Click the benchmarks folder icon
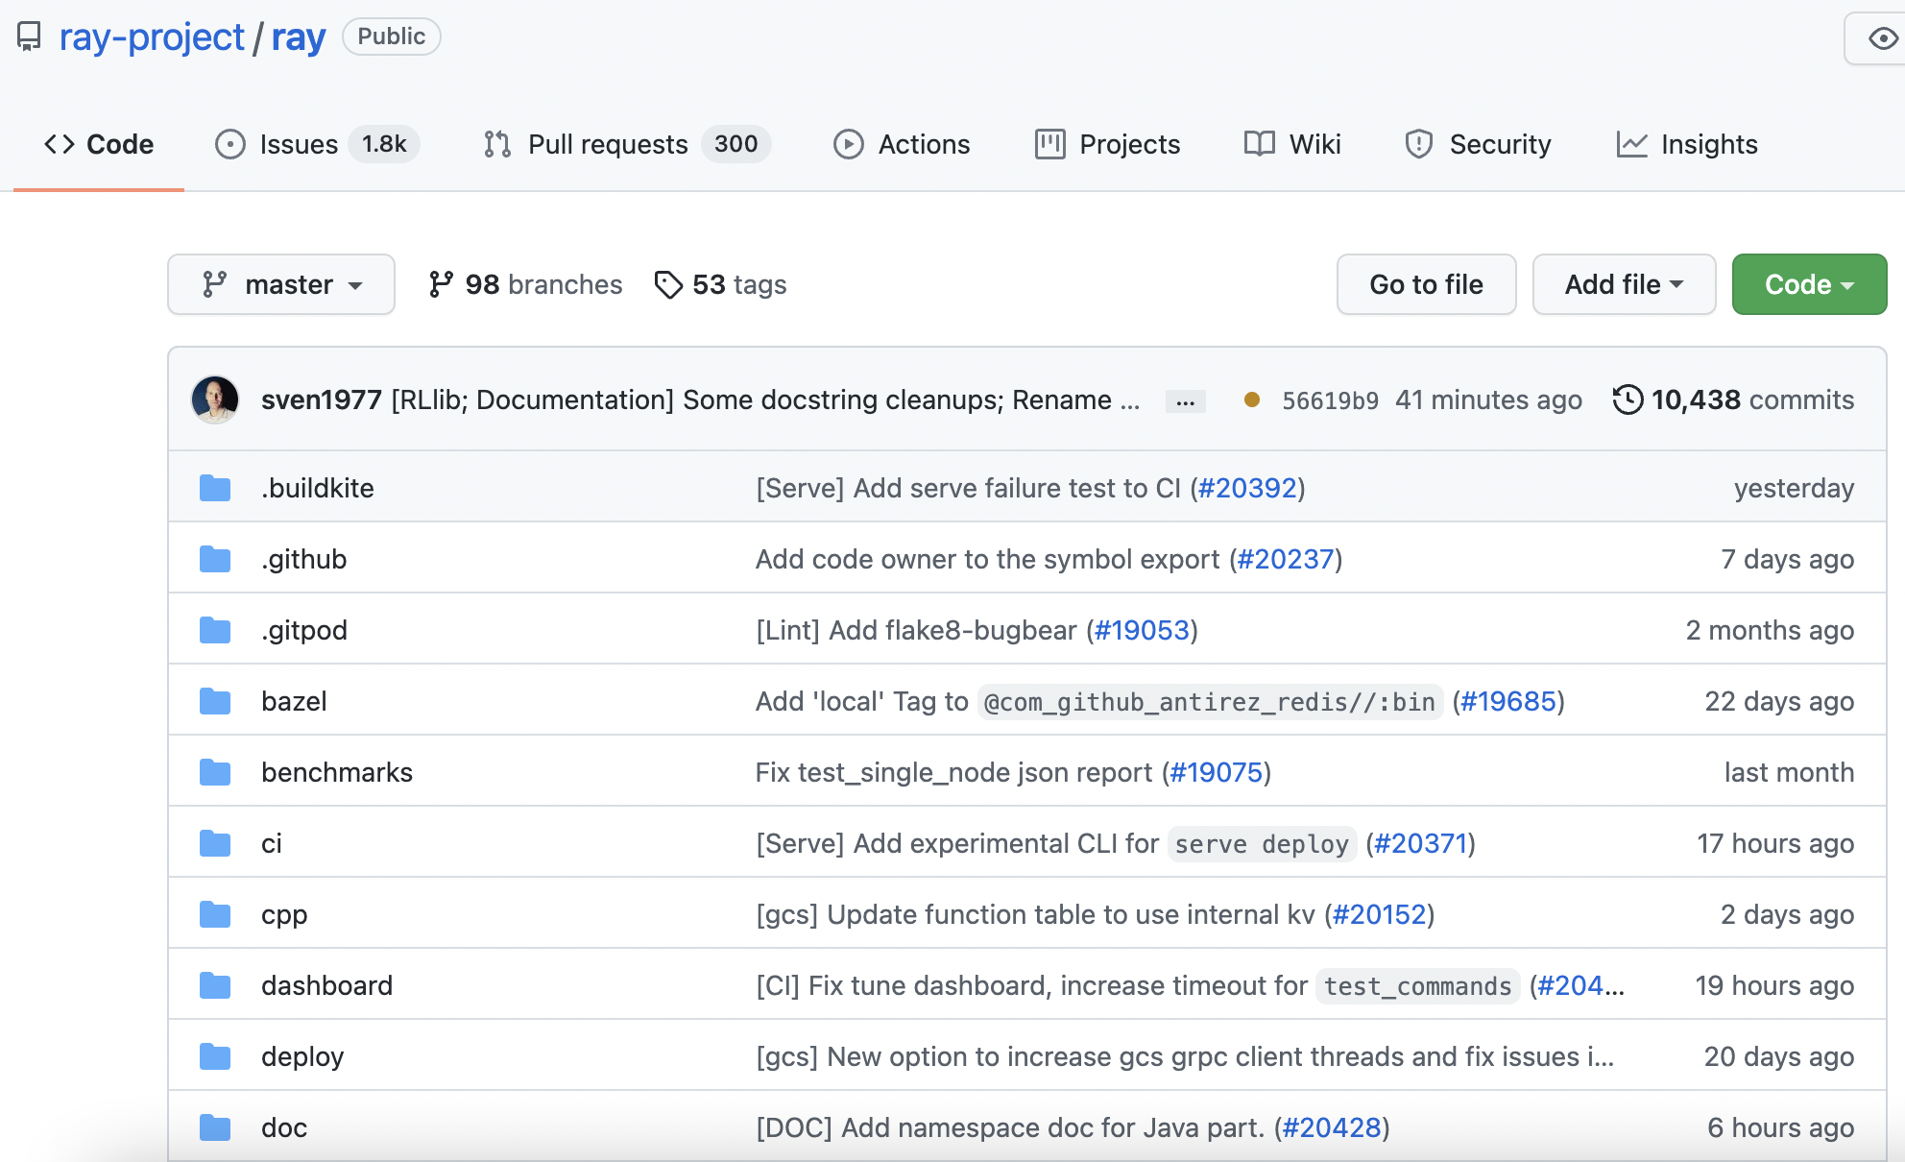The height and width of the screenshot is (1162, 1905). 215,772
